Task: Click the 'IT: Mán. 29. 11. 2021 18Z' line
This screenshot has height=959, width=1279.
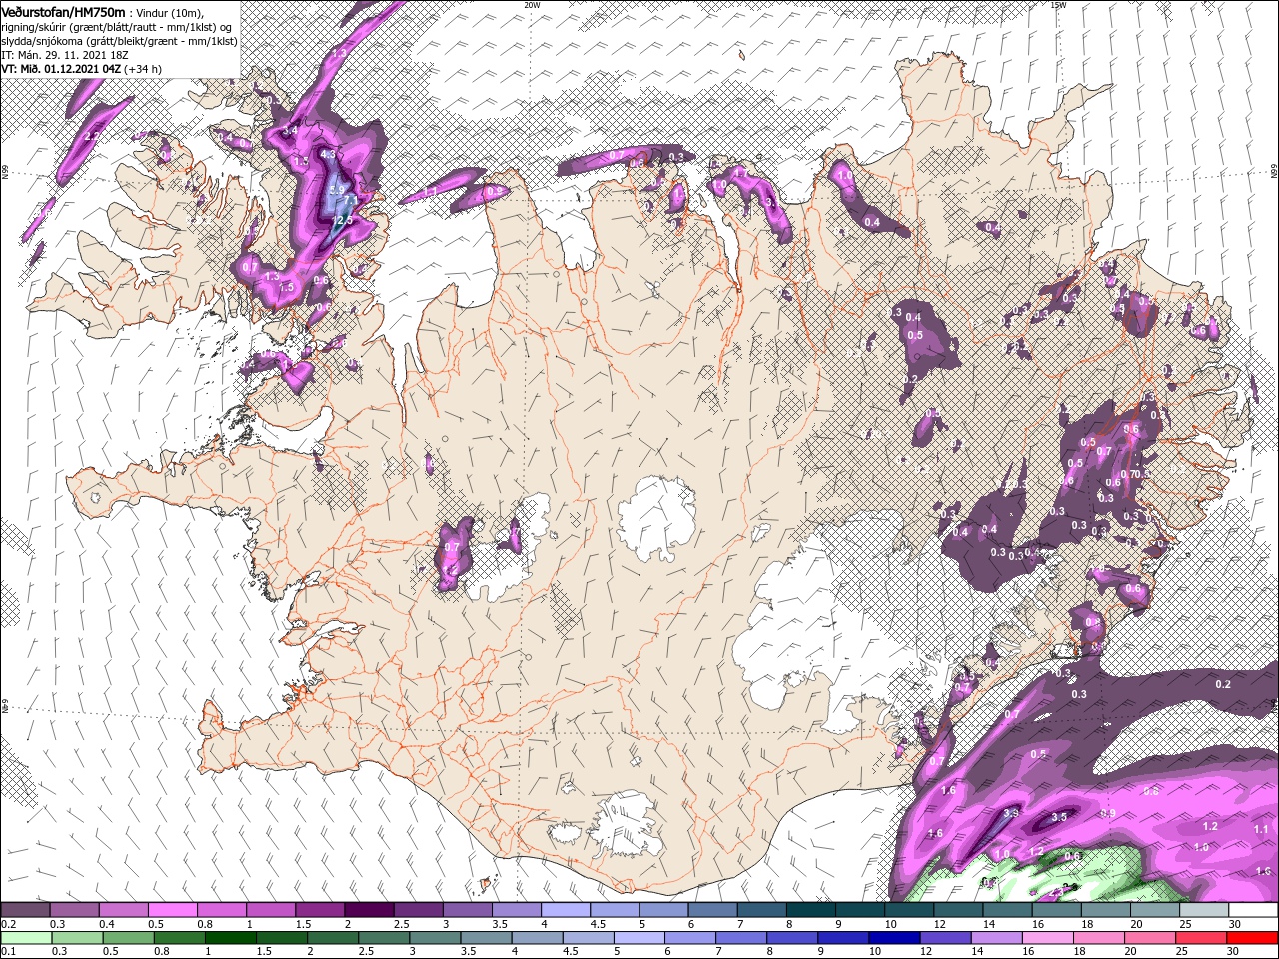Action: tap(65, 55)
